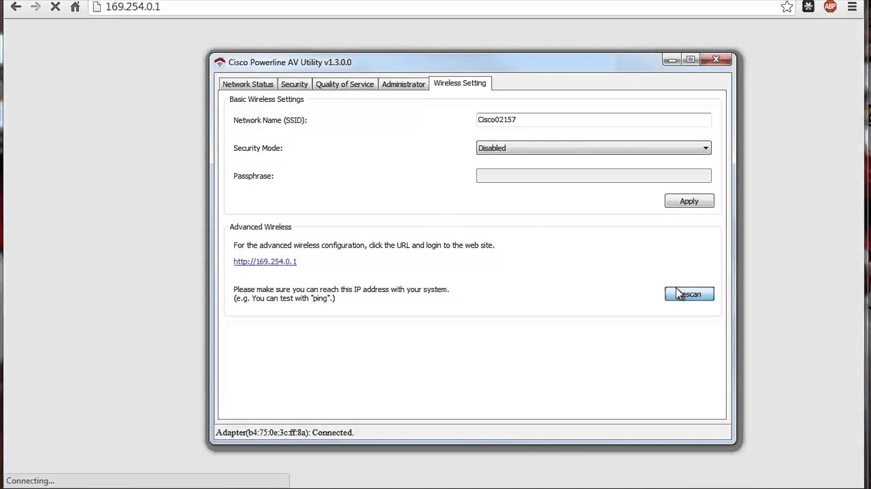Screen dimensions: 871x489
Task: Click the browser back arrow
Action: click(x=16, y=7)
